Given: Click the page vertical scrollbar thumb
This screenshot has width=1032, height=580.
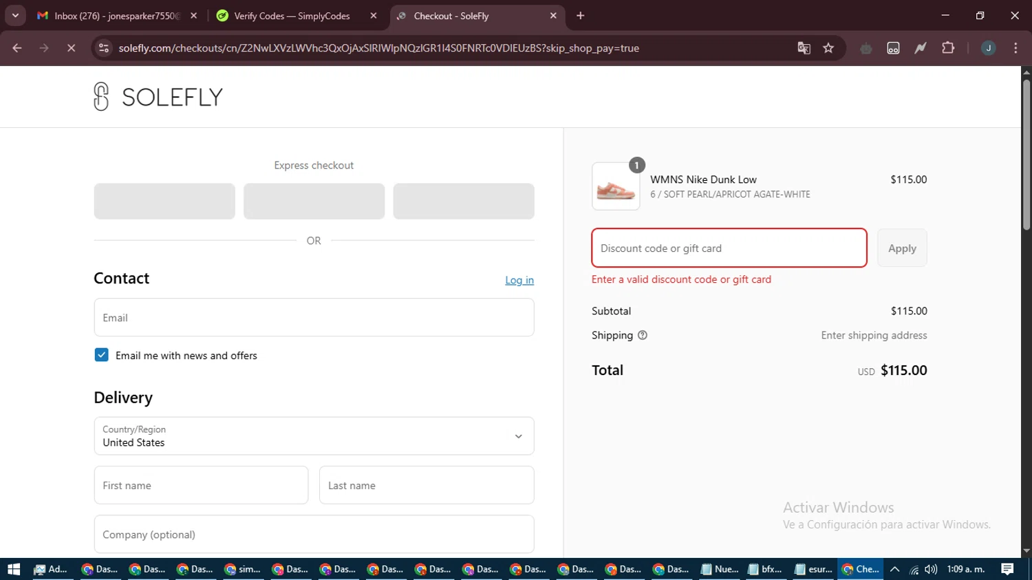Looking at the screenshot, I should 1026,155.
